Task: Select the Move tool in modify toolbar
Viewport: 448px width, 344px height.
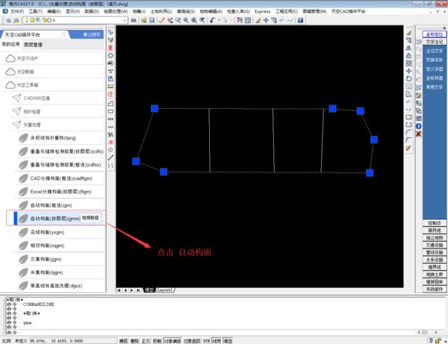Action: point(408,71)
